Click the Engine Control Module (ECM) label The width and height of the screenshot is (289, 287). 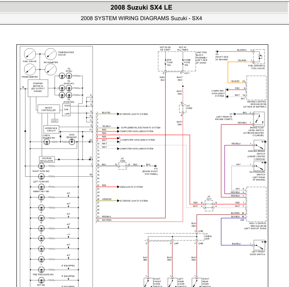pyautogui.click(x=255, y=104)
